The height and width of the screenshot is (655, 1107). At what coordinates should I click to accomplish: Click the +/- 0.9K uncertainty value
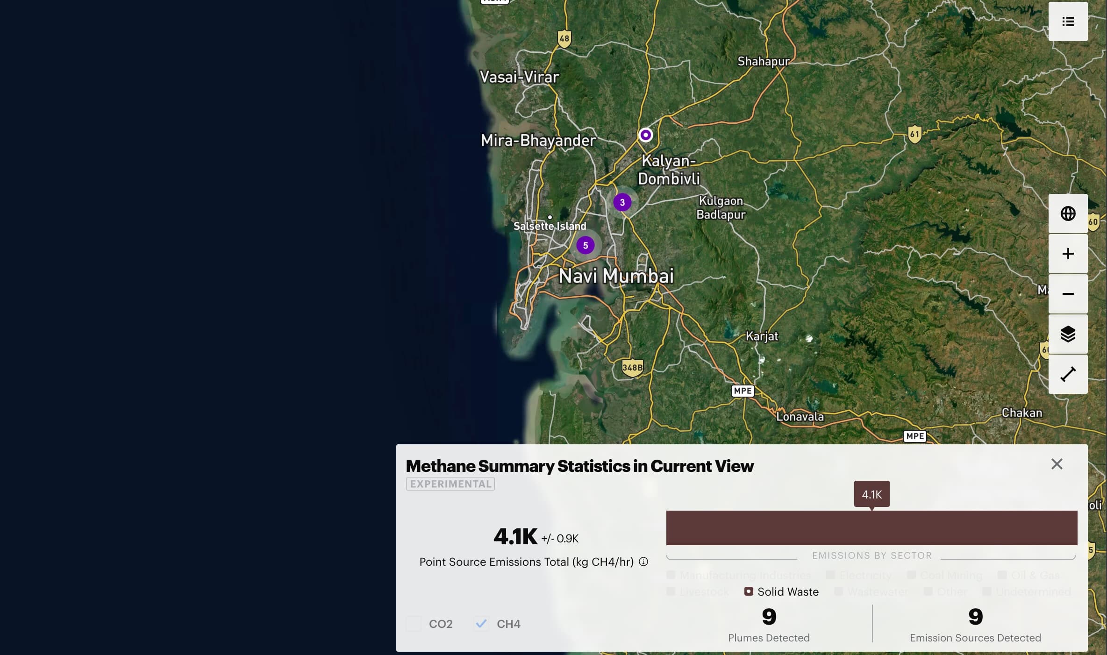click(560, 539)
